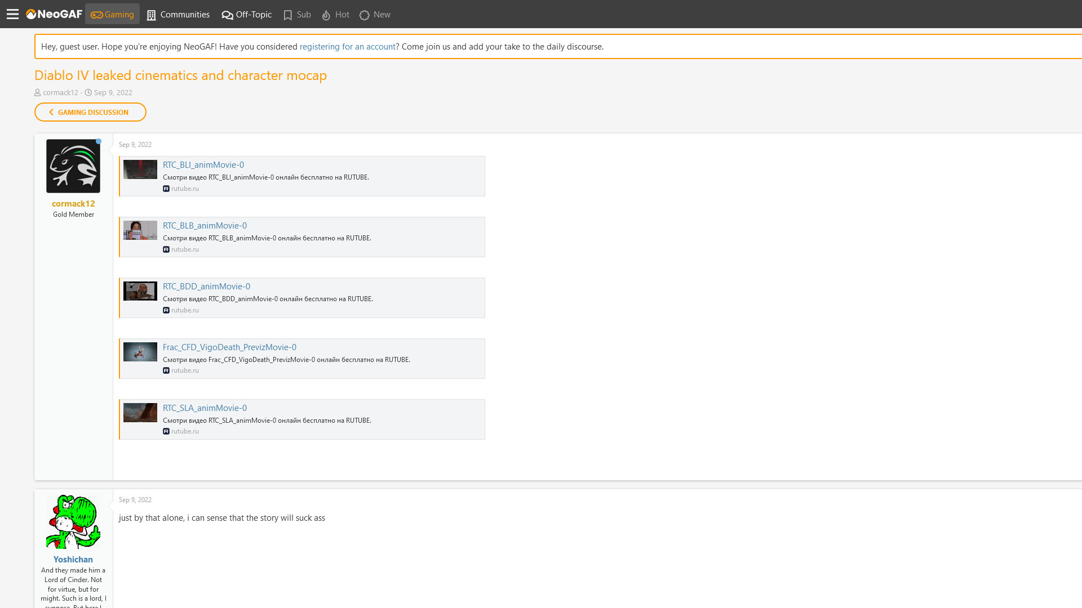1082x608 pixels.
Task: Click RTC_BDD_animMovie-0 thumbnail
Action: (140, 291)
